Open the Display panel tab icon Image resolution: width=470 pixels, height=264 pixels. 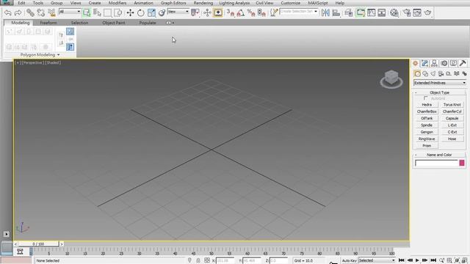tap(453, 63)
